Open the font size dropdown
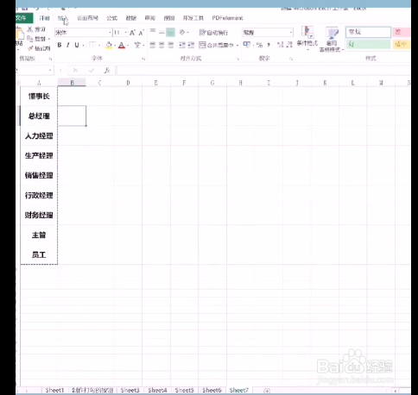Viewport: 418px width, 395px height. [x=126, y=33]
